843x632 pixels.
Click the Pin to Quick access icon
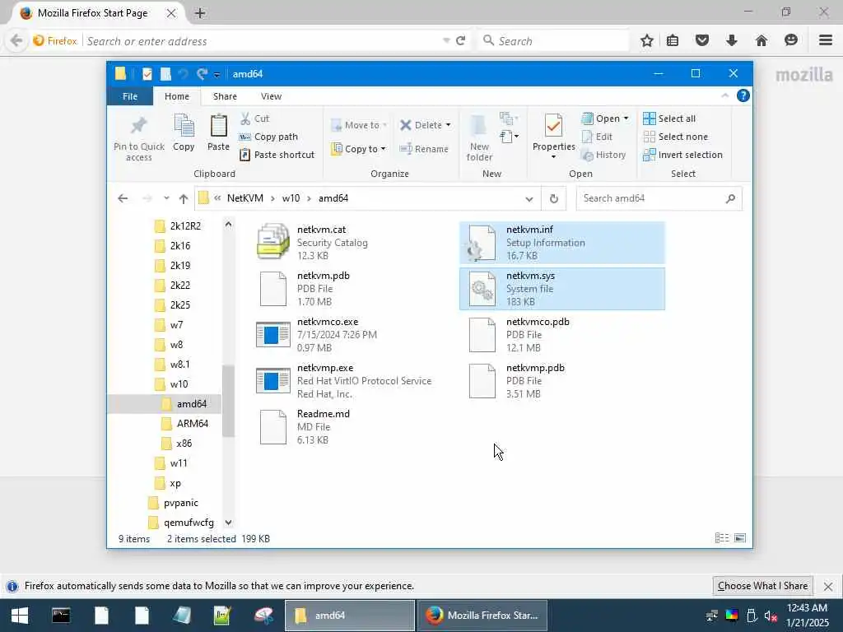point(138,125)
